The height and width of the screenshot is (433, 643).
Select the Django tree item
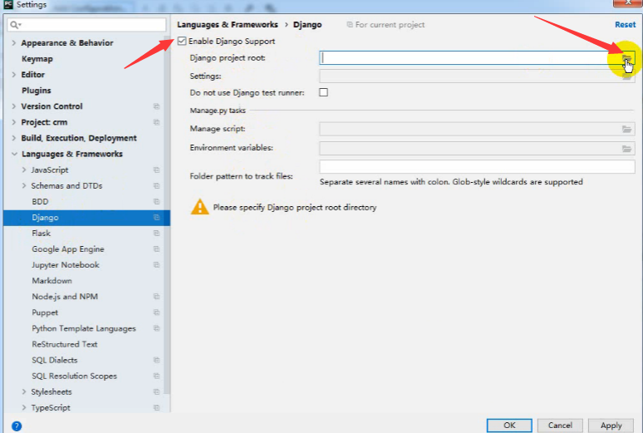click(86, 218)
